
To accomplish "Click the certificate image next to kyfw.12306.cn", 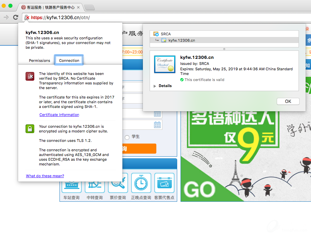I will (165, 64).
